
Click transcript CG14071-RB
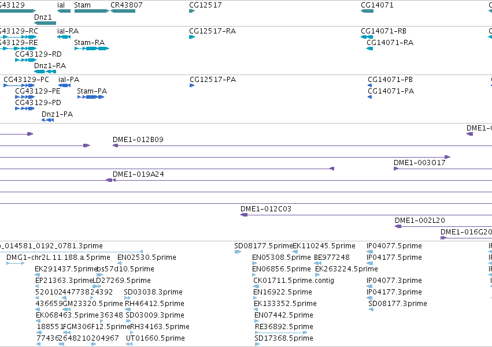383,31
